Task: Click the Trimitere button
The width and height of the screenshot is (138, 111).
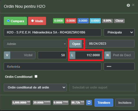Action: tap(104, 103)
